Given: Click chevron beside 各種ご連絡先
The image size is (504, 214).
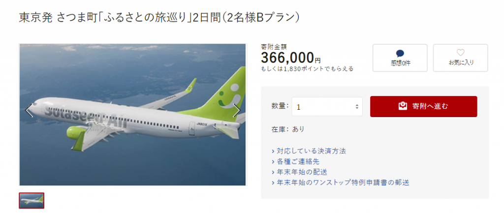Looking at the screenshot, I should click(x=273, y=161).
